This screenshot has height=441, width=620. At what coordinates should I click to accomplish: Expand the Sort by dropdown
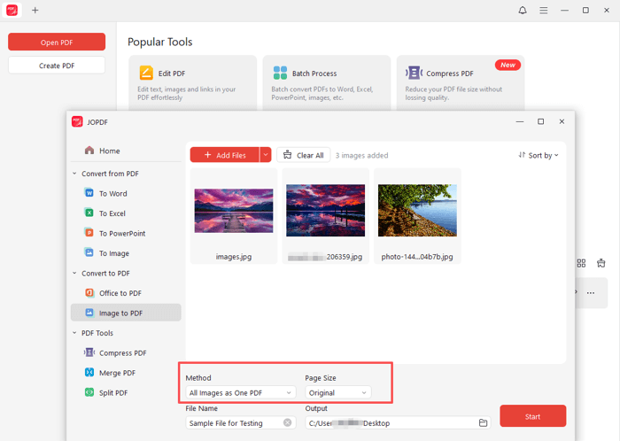[x=538, y=155]
